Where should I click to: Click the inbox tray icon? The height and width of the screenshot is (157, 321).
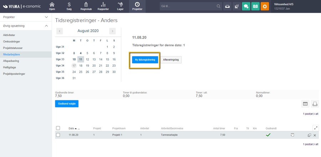pyautogui.click(x=227, y=6)
